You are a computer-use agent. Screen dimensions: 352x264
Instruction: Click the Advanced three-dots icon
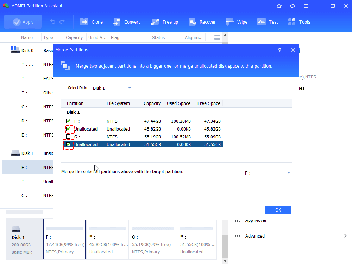[x=238, y=236]
